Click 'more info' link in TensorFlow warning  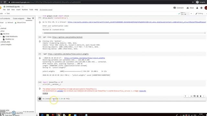(143, 91)
